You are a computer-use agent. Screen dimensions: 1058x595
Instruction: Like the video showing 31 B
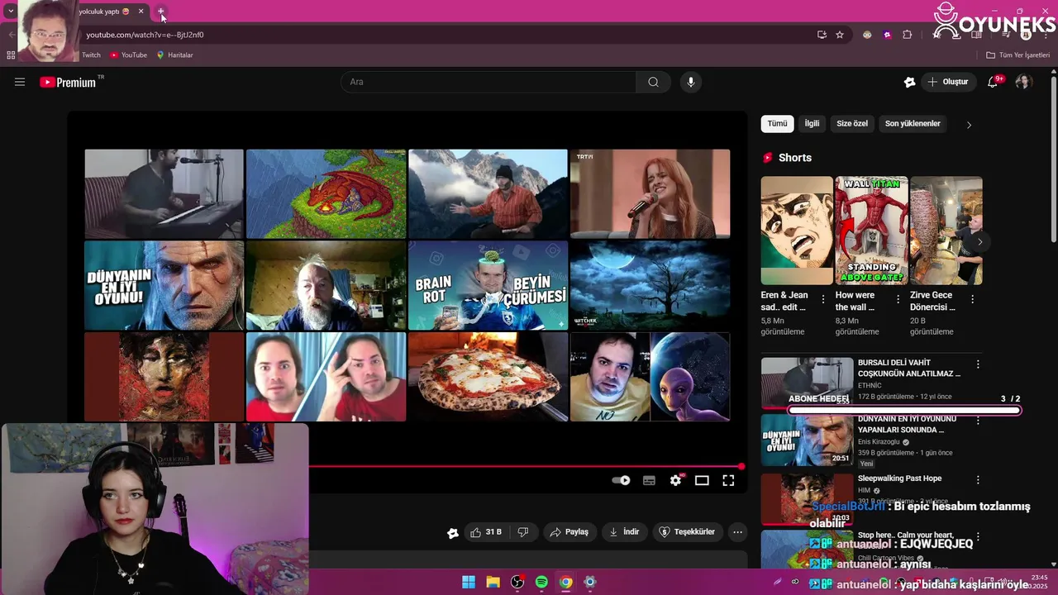(x=486, y=532)
